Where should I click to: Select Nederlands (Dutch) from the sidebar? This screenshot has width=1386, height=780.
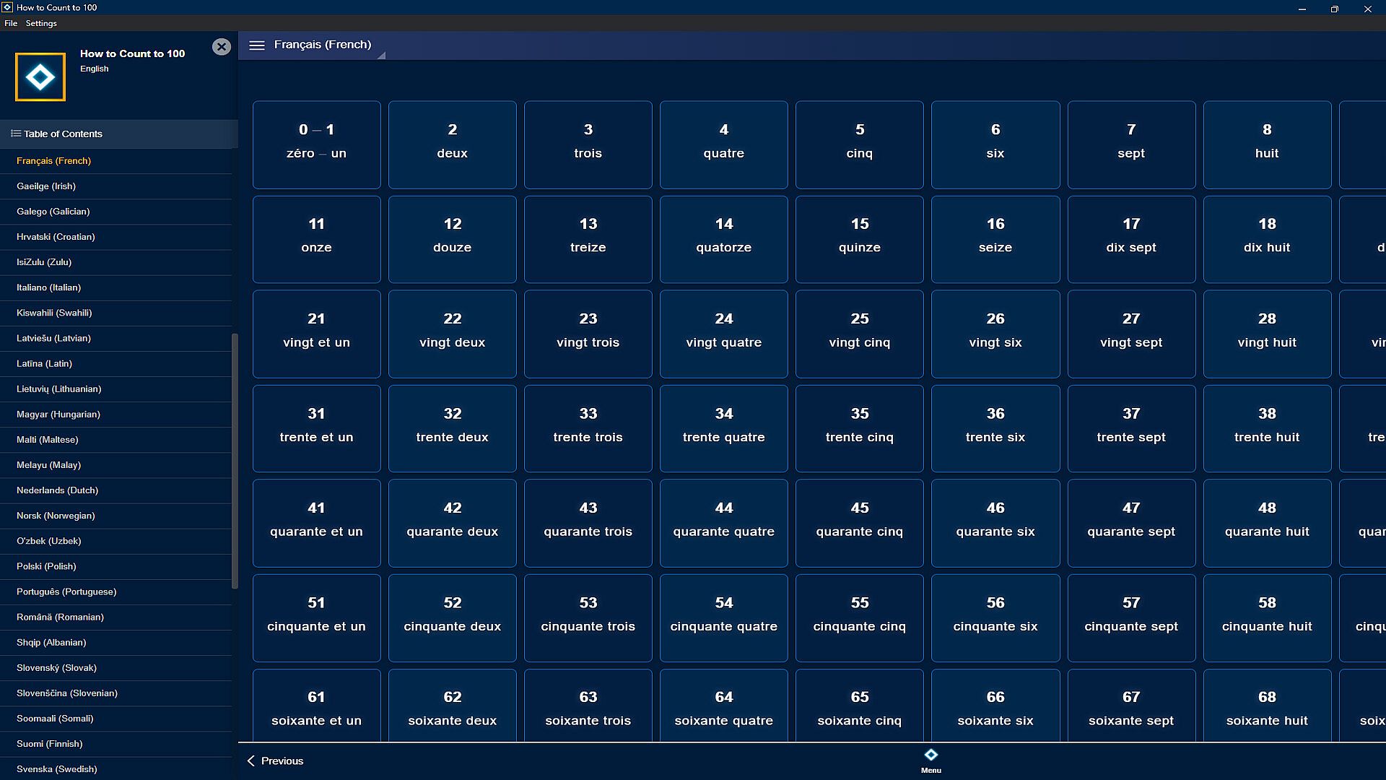click(57, 490)
